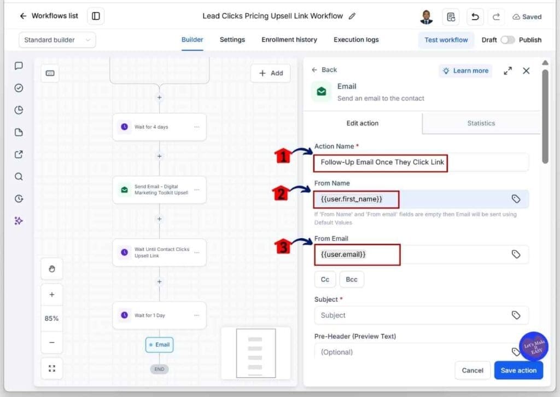560x397 pixels.
Task: Click the From Name input field
Action: point(421,199)
